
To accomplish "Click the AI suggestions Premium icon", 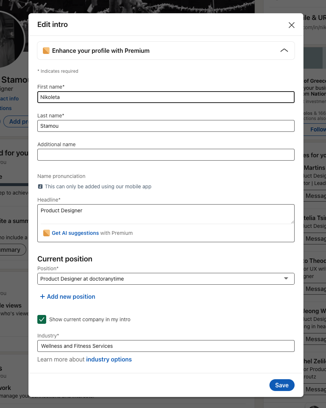I will click(46, 233).
